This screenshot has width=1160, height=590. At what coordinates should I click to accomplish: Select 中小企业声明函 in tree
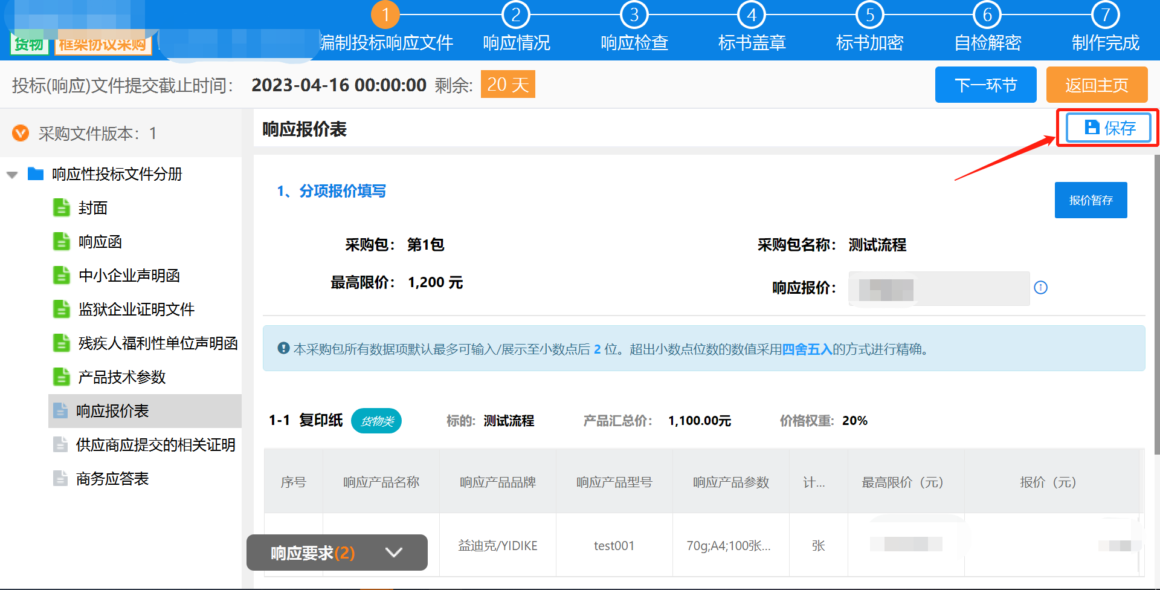pyautogui.click(x=129, y=276)
